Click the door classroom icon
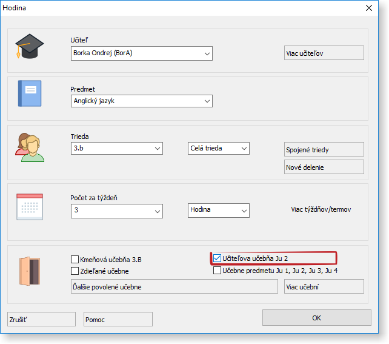The height and width of the screenshot is (344, 389). click(30, 269)
